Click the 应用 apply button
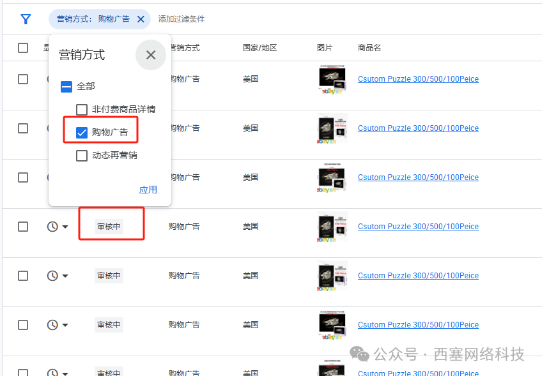Screen dimensions: 542x376 148,190
